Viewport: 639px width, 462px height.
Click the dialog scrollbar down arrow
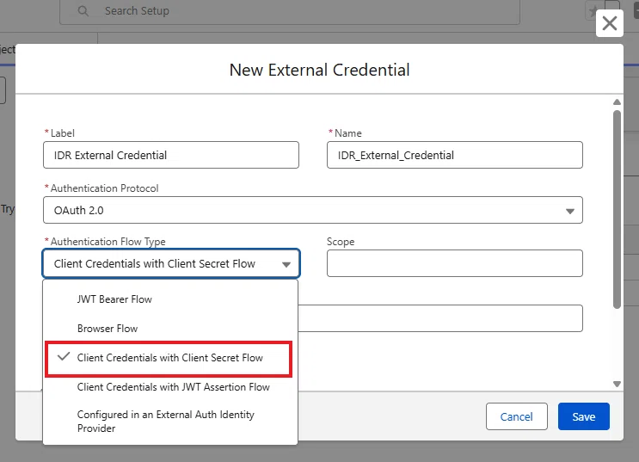[617, 384]
